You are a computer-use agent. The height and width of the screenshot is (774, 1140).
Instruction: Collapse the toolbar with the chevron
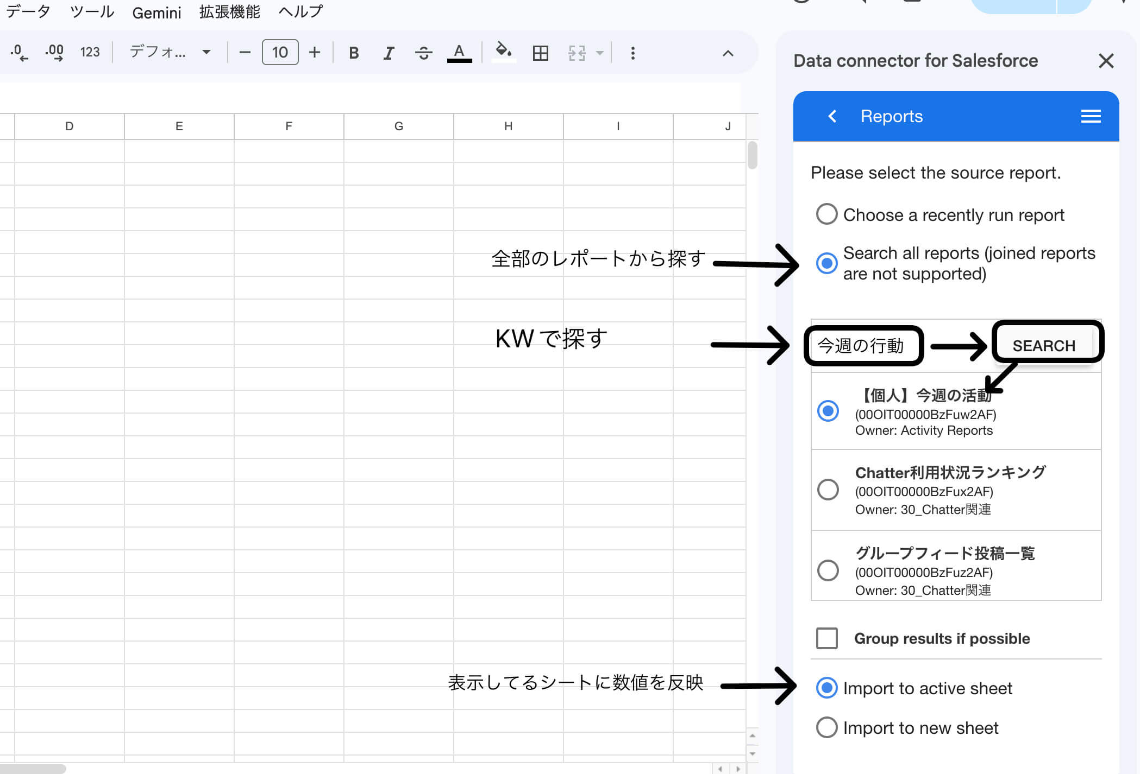728,53
